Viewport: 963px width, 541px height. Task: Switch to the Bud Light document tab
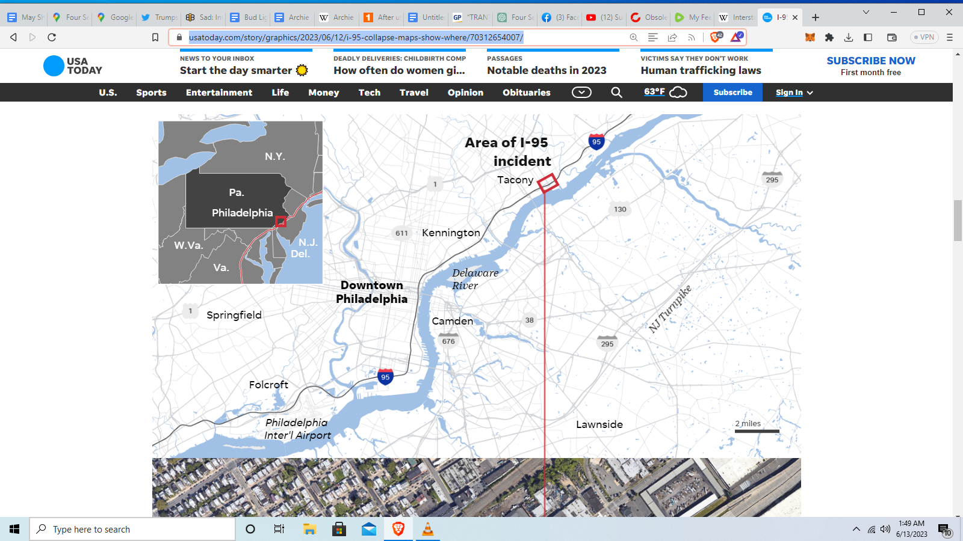tap(249, 17)
